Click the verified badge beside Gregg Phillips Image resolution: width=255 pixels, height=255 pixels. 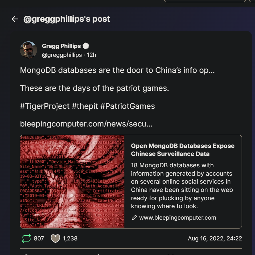(86, 46)
